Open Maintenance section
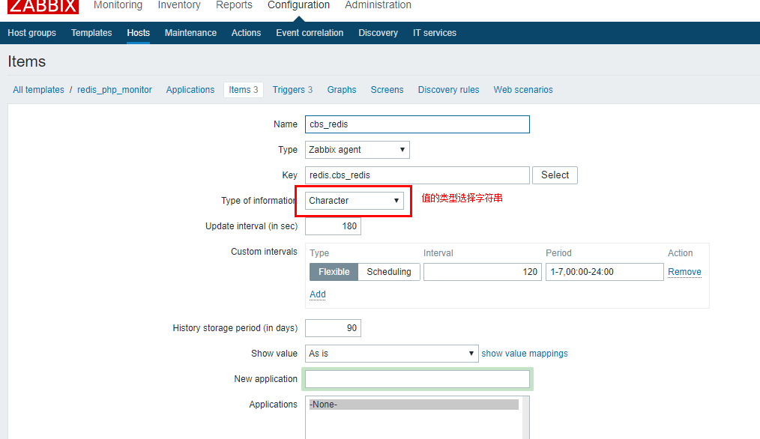The width and height of the screenshot is (760, 439). coord(190,33)
